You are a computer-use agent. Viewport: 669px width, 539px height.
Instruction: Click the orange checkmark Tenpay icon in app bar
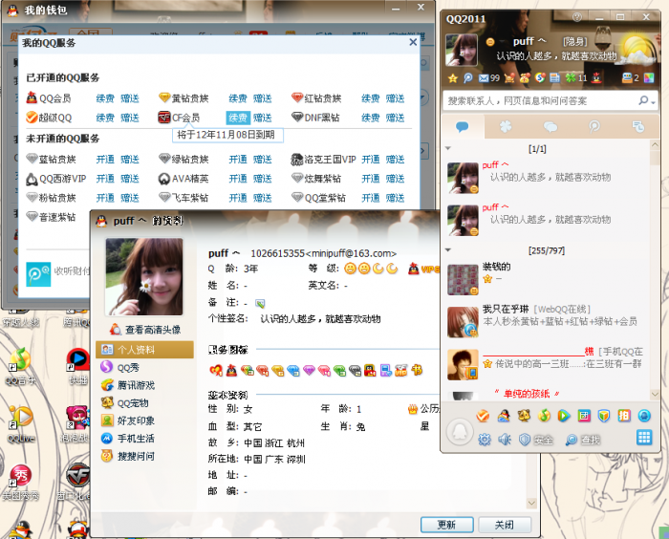pos(484,415)
